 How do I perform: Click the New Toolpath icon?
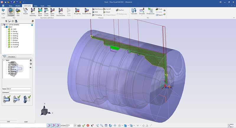(11, 11)
